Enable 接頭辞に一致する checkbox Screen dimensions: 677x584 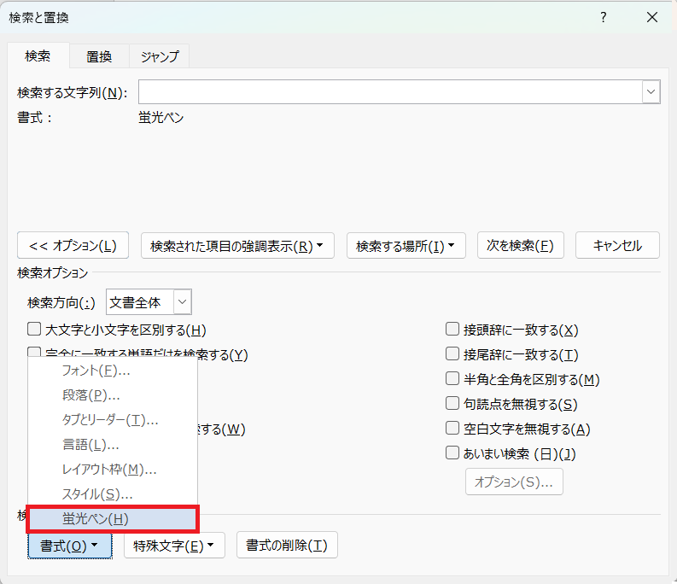click(452, 330)
